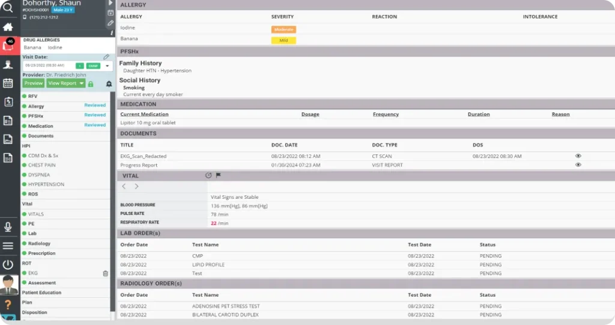The height and width of the screenshot is (325, 615).
Task: Open the search icon in sidebar
Action: click(8, 8)
